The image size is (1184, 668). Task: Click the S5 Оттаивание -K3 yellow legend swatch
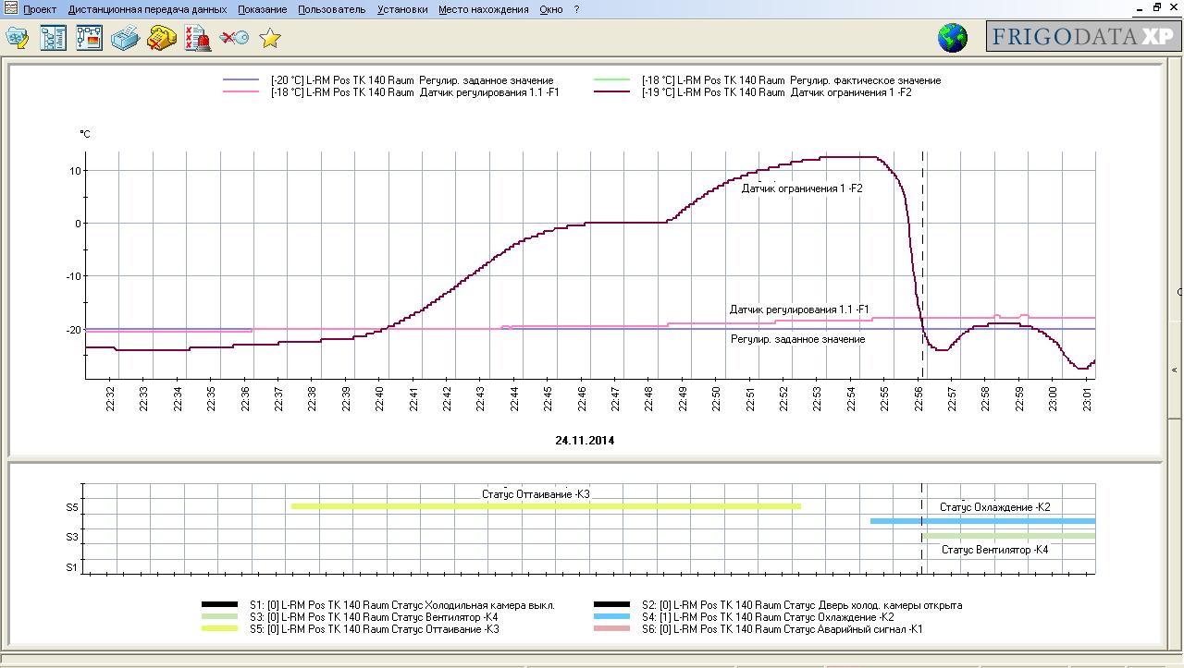point(219,629)
